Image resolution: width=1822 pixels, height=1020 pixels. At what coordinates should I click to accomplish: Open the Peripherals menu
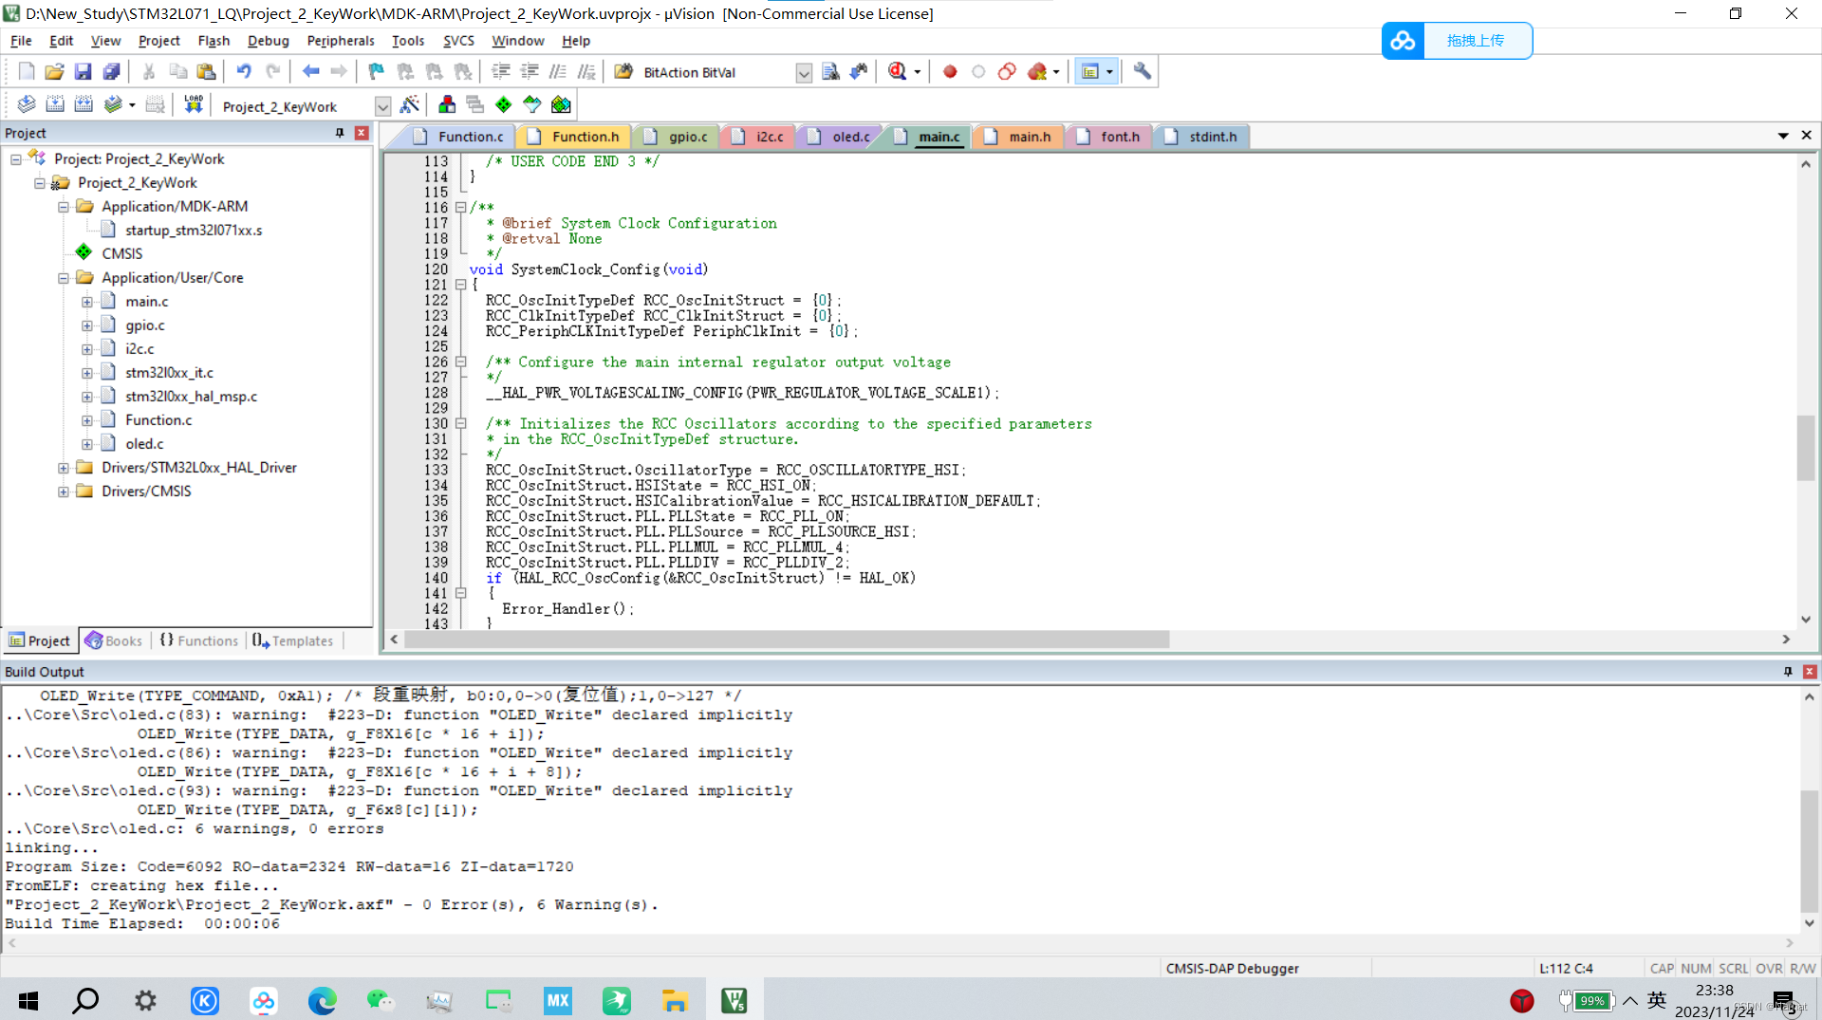pos(341,41)
